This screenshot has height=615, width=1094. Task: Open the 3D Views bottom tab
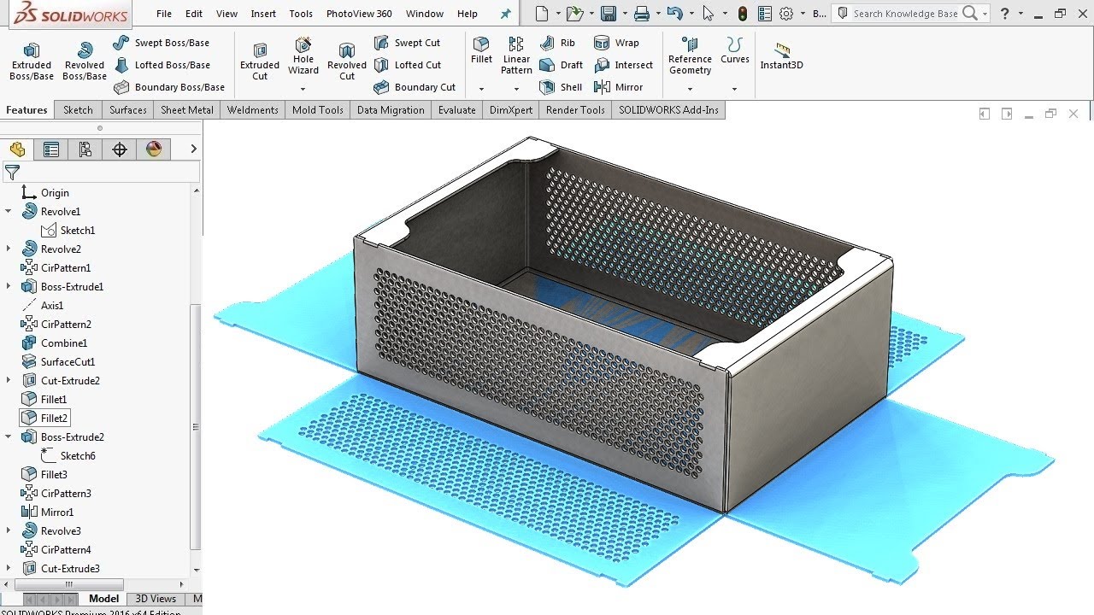pyautogui.click(x=156, y=599)
